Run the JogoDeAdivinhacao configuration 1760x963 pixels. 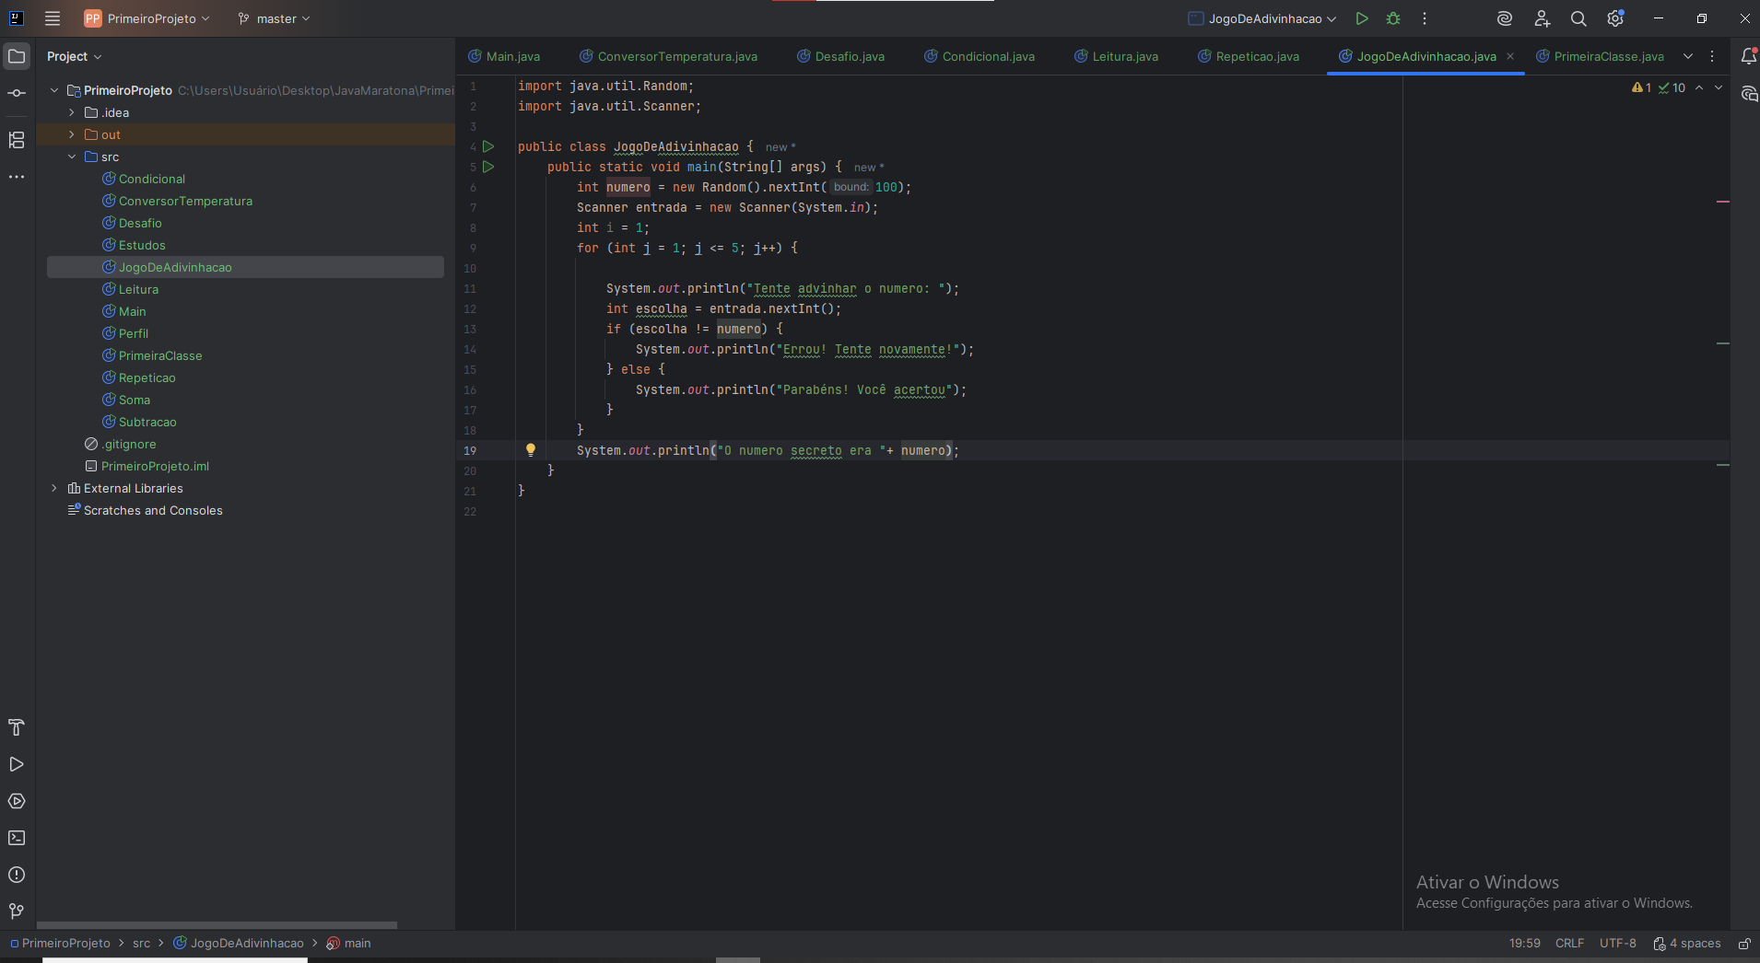pos(1362,18)
